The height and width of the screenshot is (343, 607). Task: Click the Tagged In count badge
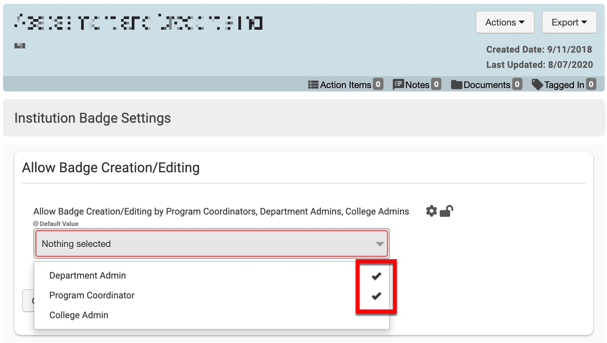pos(591,84)
